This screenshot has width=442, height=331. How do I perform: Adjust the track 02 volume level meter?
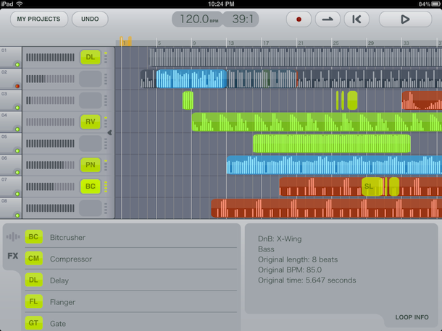(51, 79)
